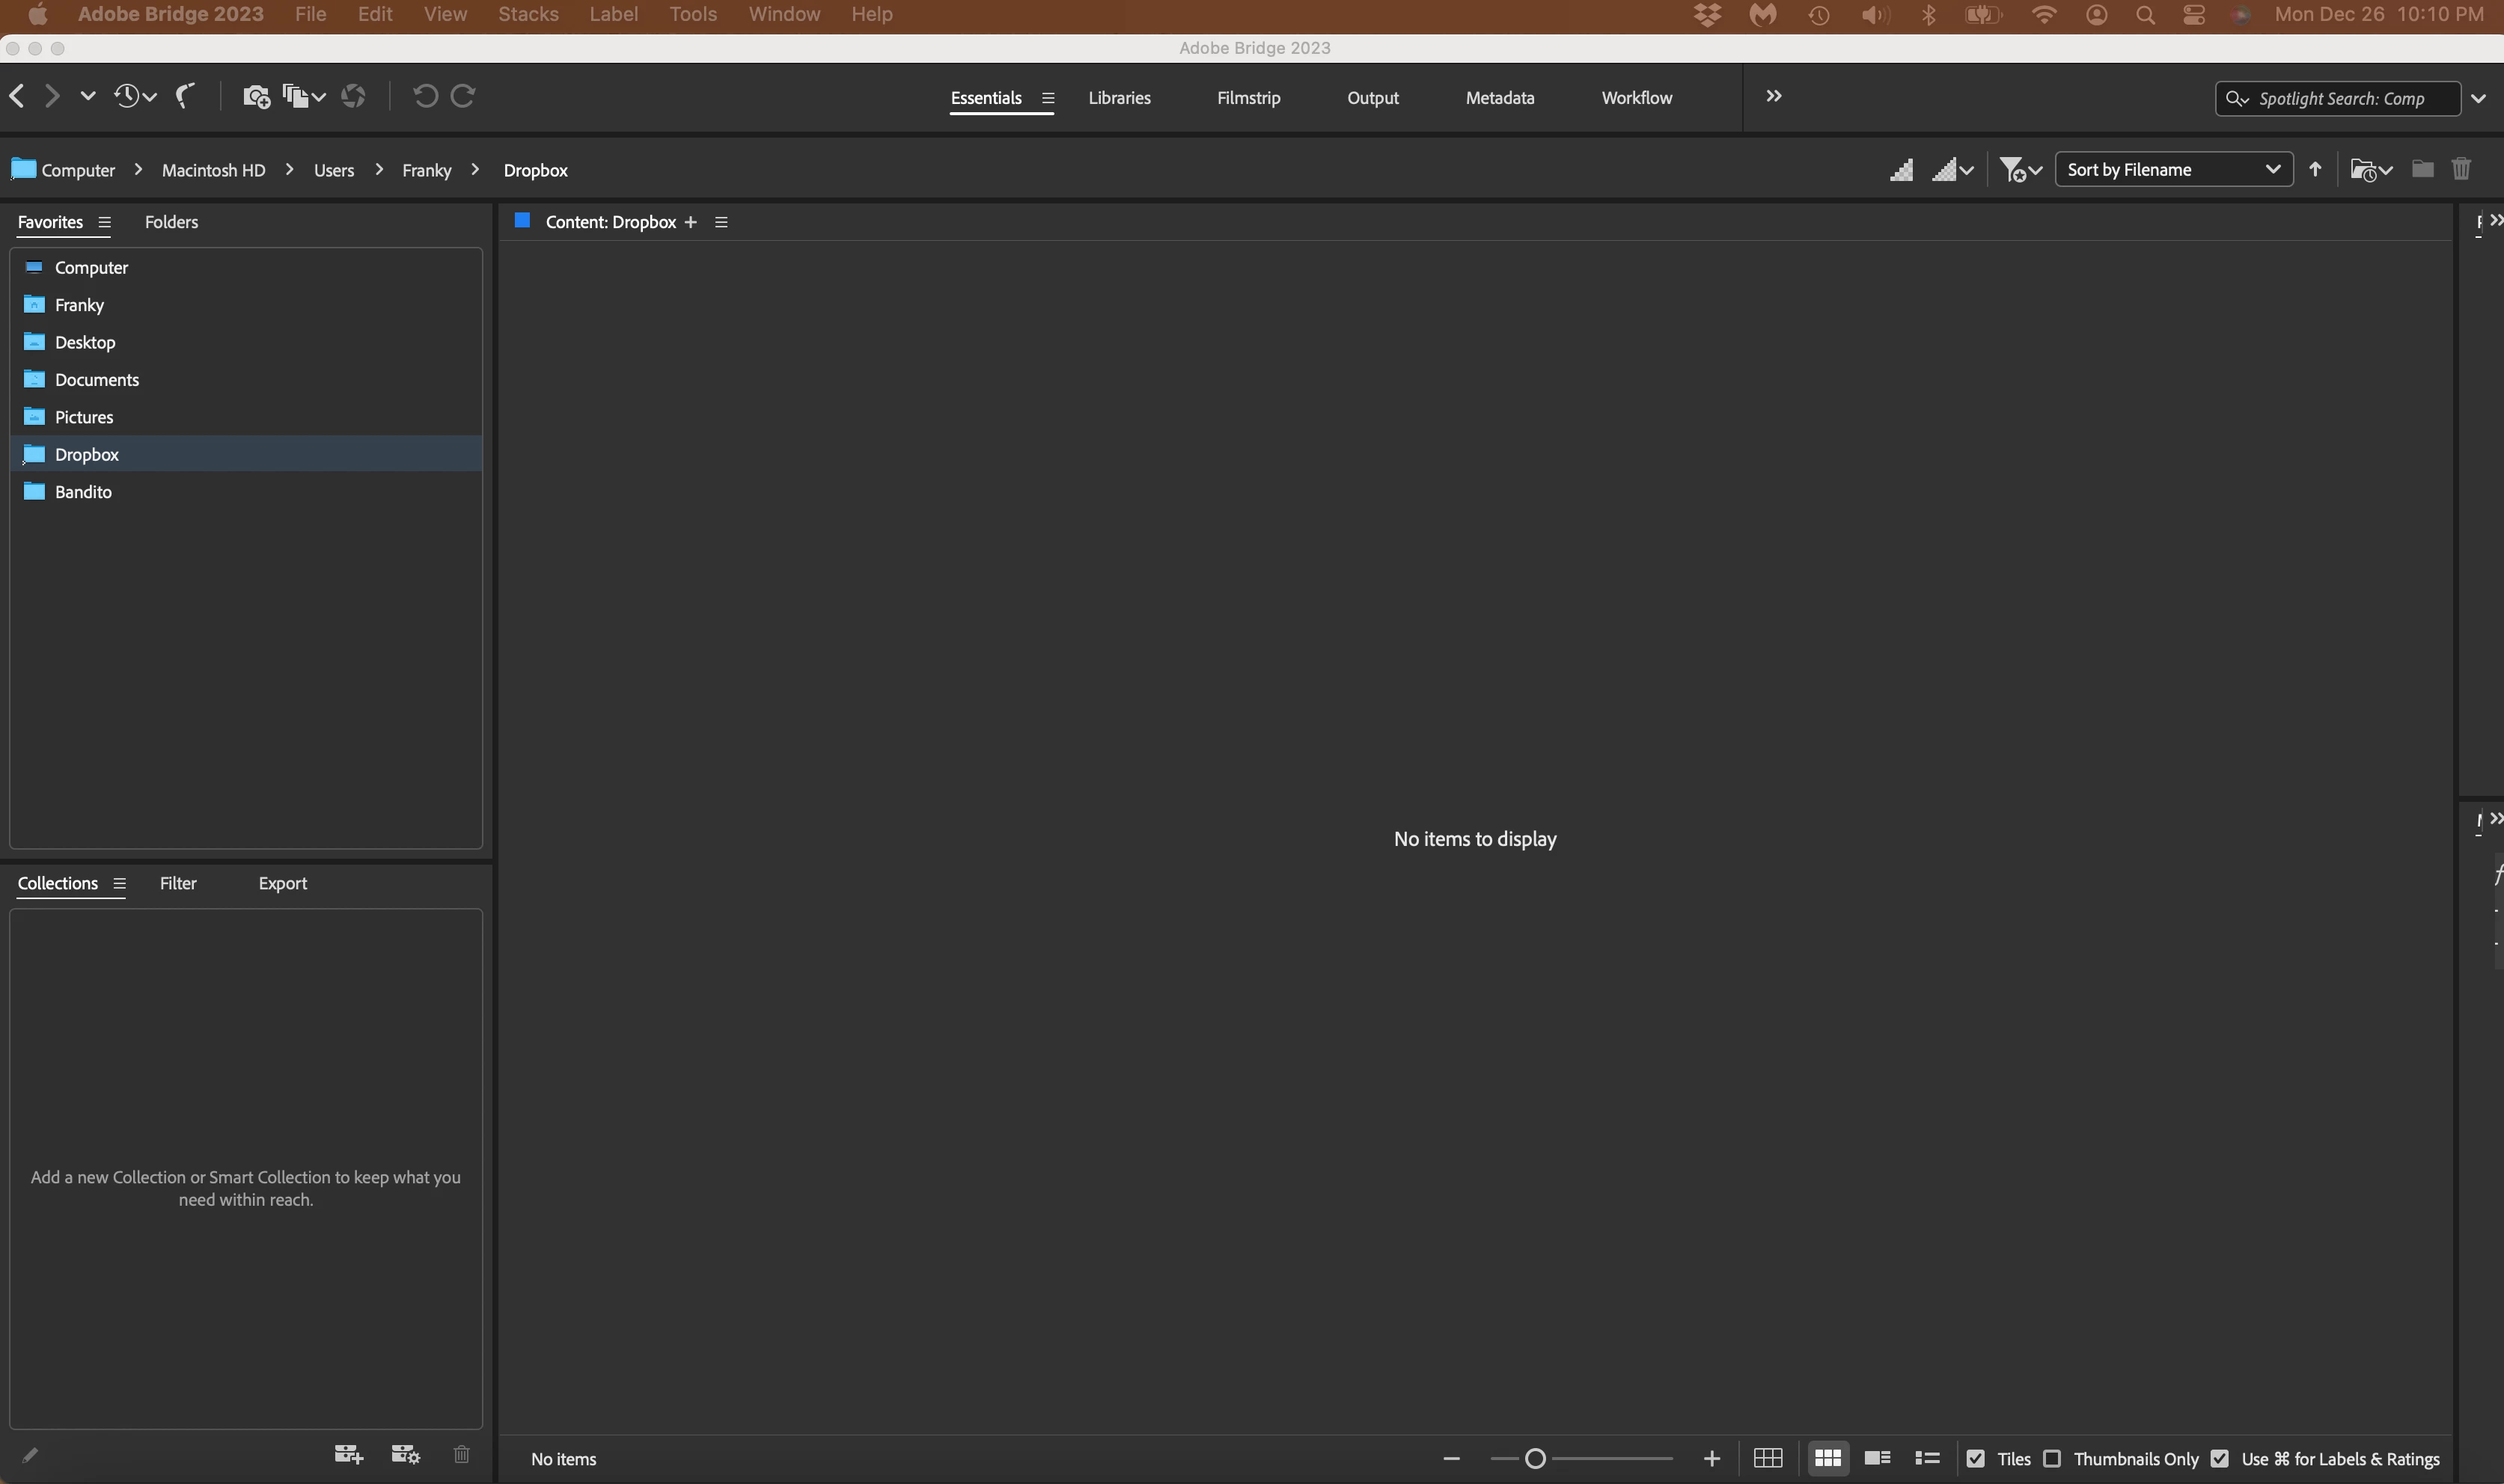Screen dimensions: 2504x1484
Task: Expand the filter items by rating dropdown
Action: coord(2021,170)
